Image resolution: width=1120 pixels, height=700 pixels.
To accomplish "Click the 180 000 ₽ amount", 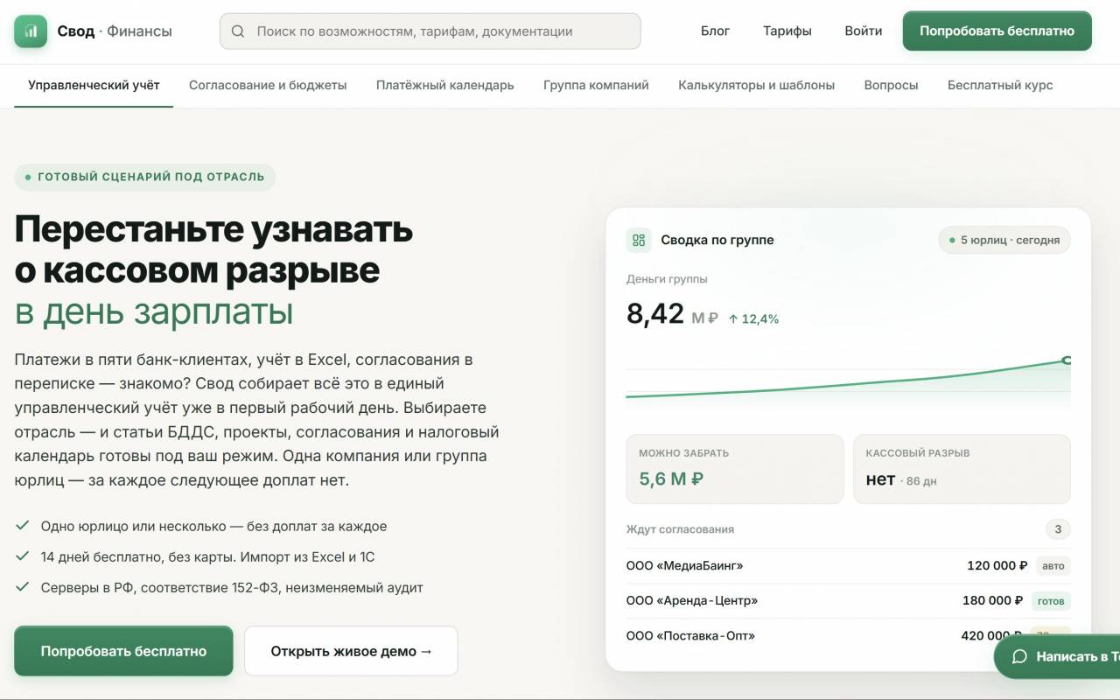I will (x=992, y=601).
